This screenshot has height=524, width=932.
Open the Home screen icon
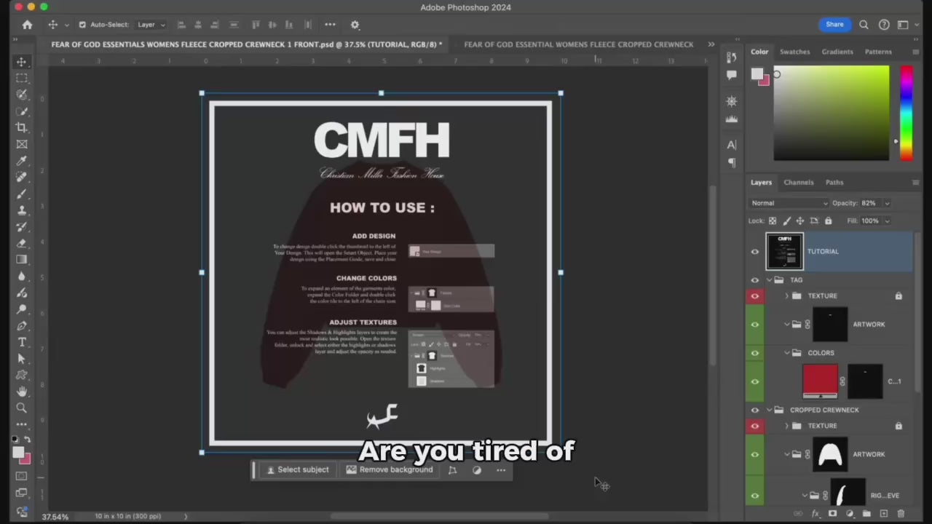[27, 25]
